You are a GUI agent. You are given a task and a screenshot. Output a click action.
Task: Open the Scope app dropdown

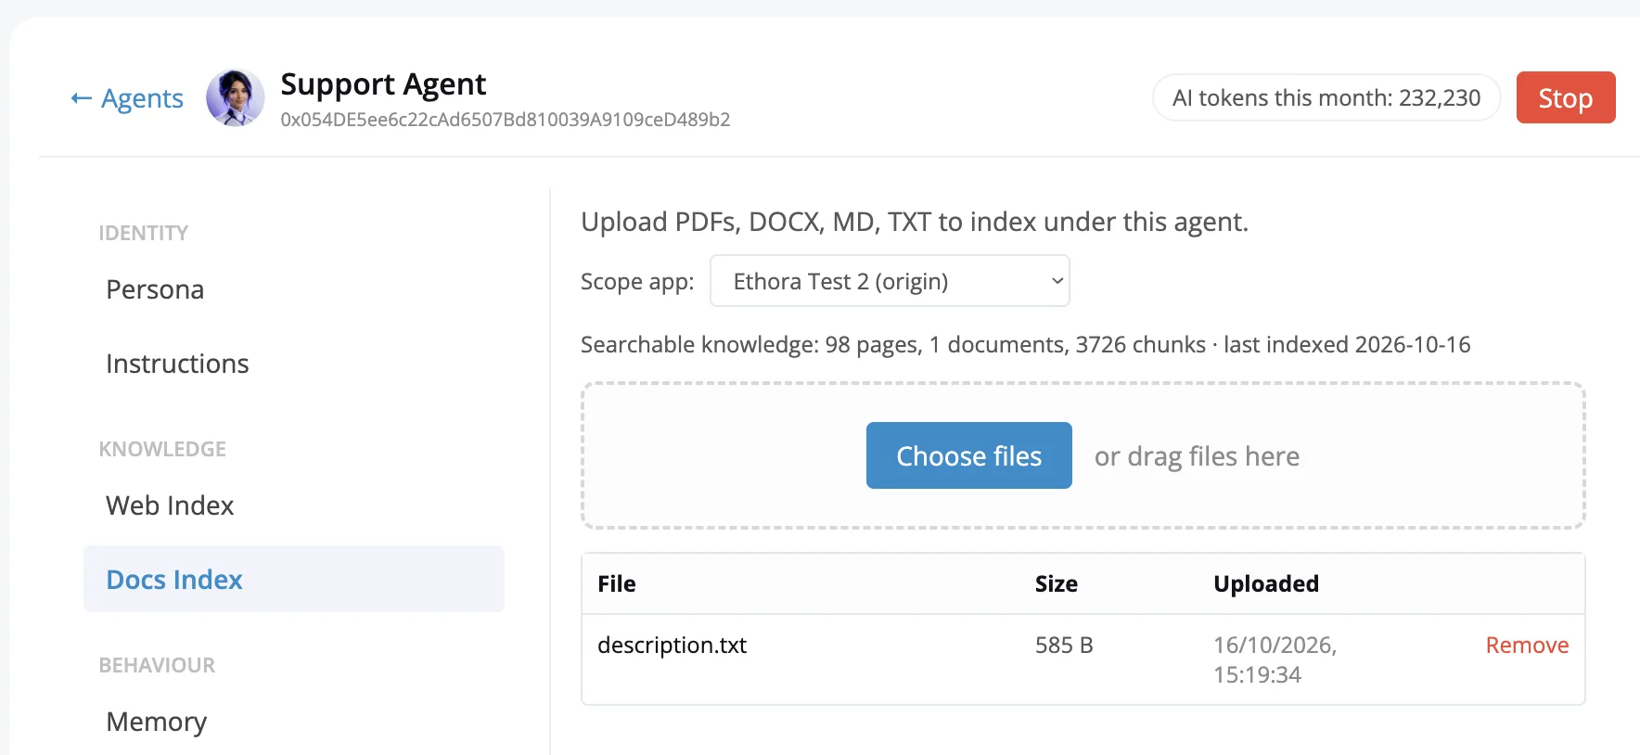point(890,281)
